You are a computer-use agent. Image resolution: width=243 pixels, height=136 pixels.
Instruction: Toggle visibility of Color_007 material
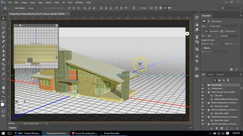coord(202,96)
